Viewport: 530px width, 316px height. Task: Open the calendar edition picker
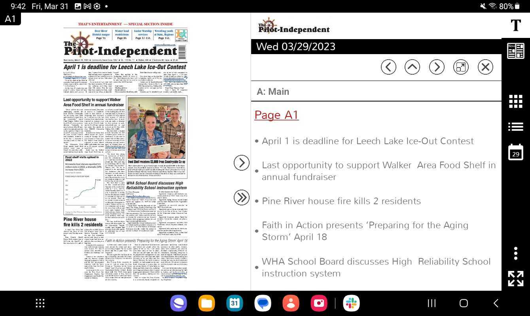tap(516, 152)
